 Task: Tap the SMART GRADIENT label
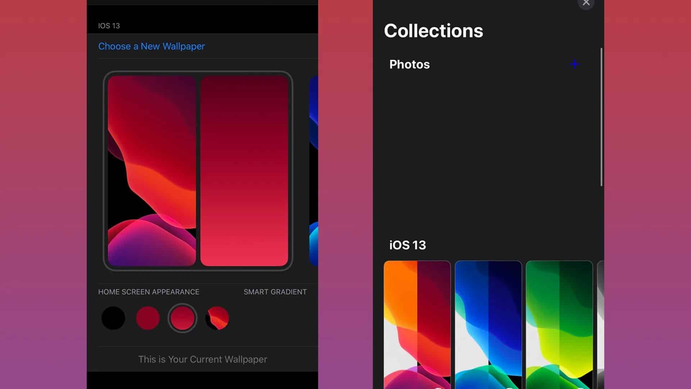click(x=275, y=292)
